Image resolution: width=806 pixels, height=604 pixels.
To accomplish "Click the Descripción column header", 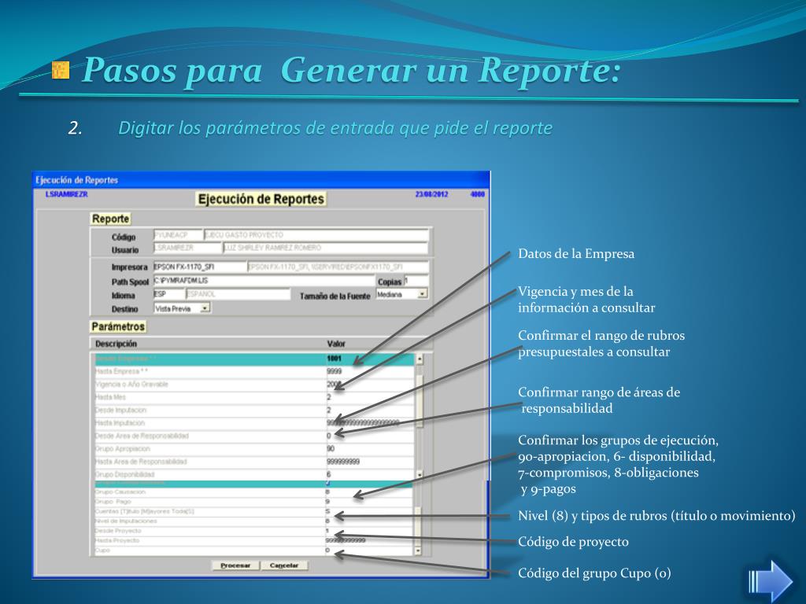I will pyautogui.click(x=116, y=344).
